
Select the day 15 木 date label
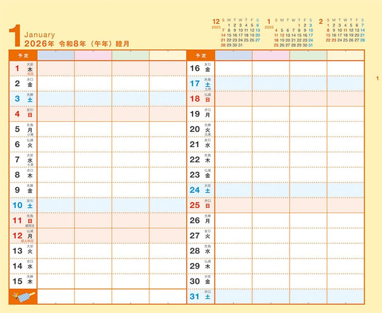point(23,281)
